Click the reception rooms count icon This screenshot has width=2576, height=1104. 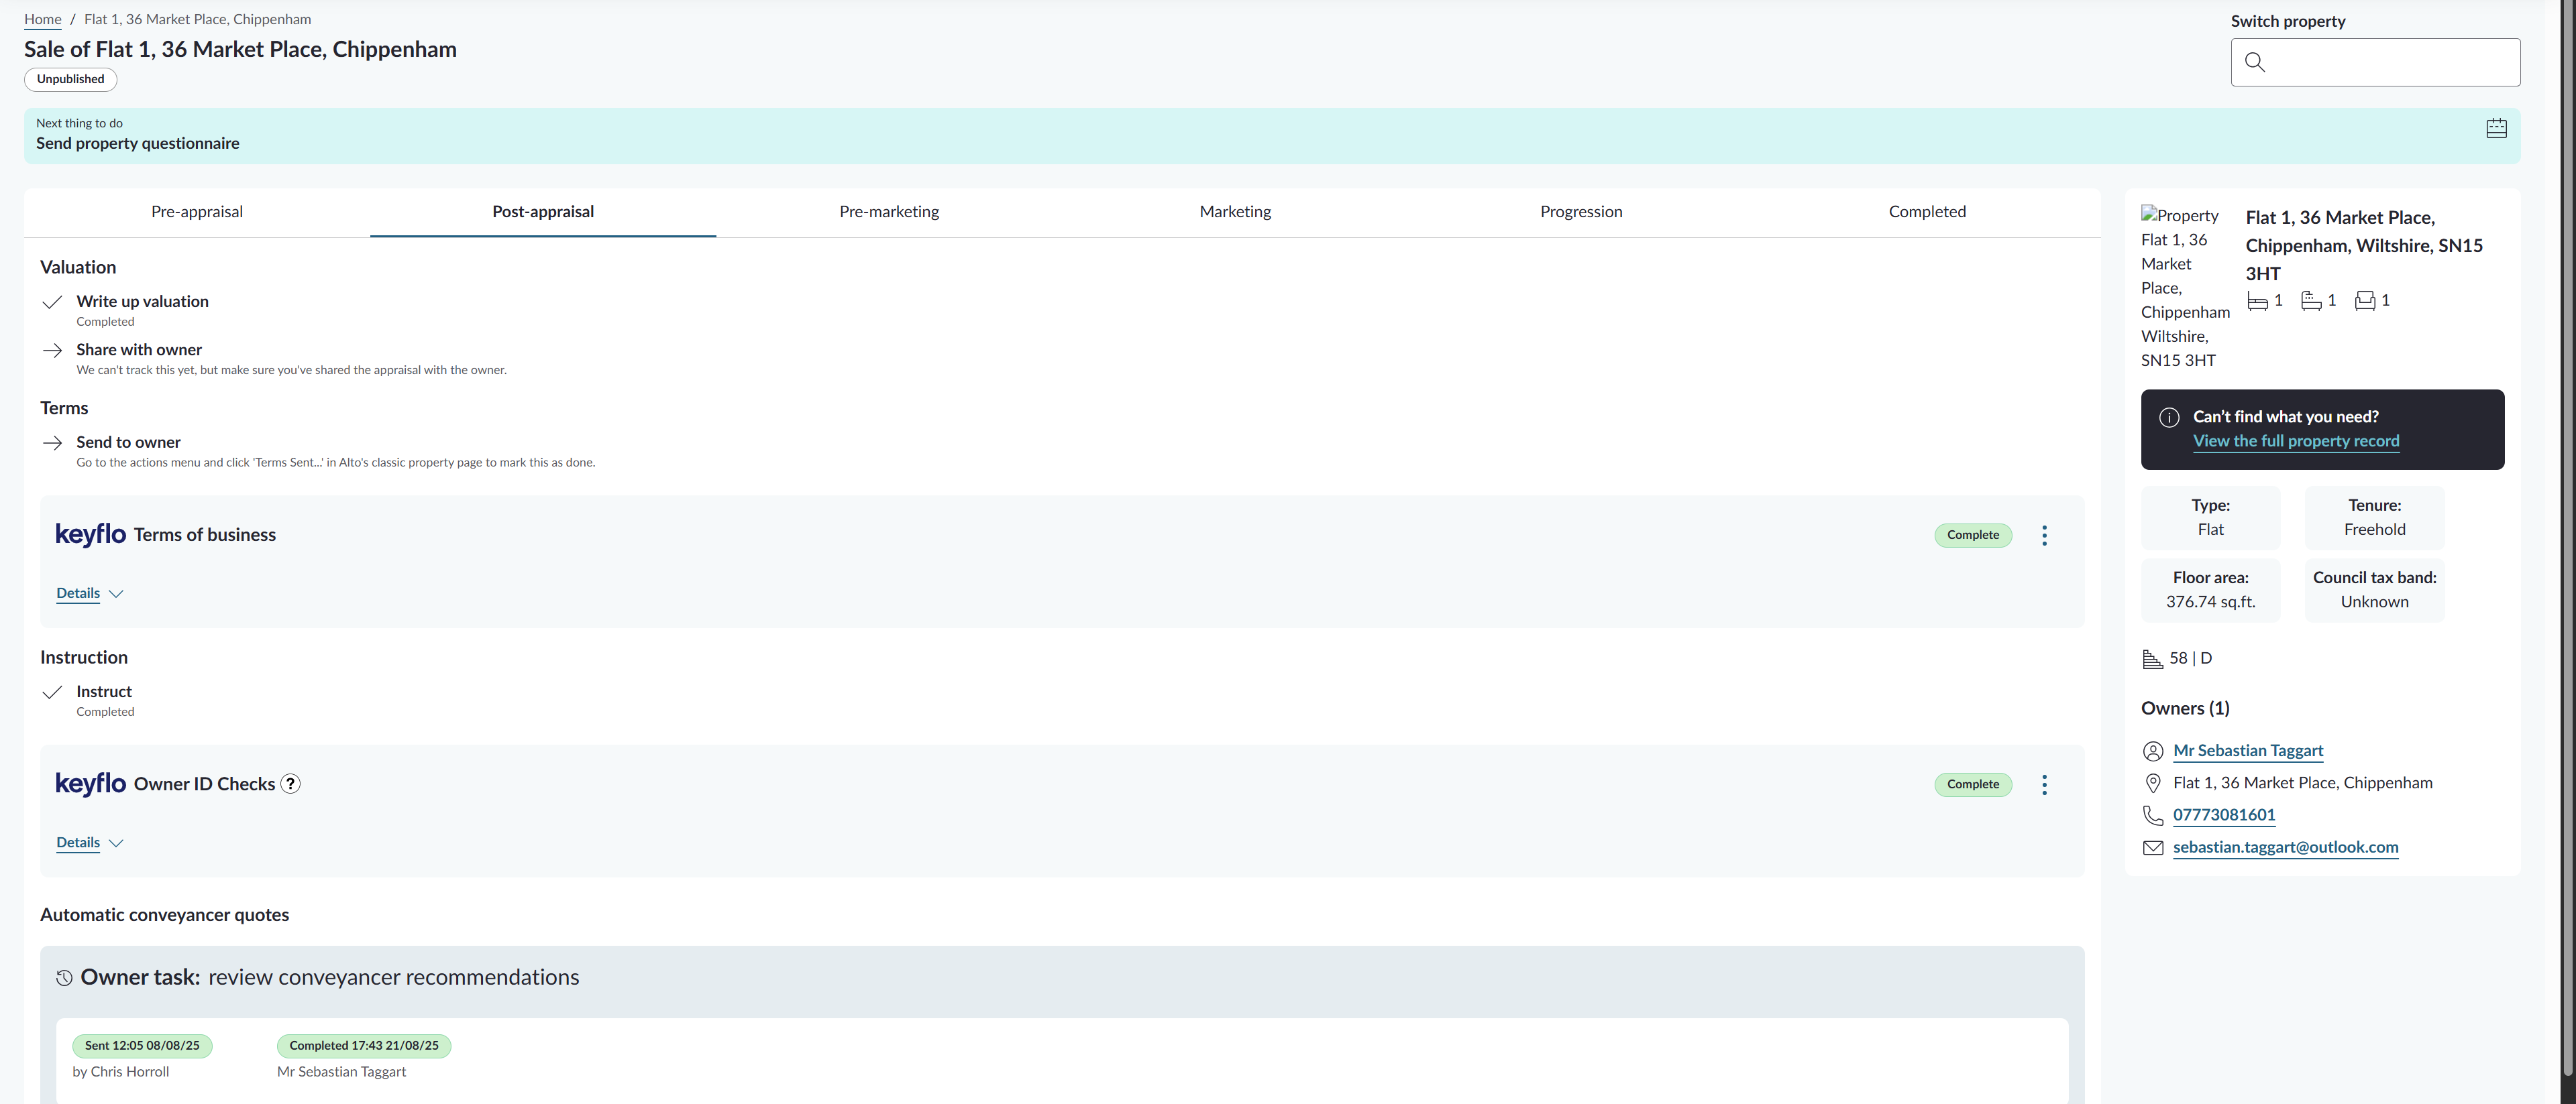pyautogui.click(x=2364, y=301)
